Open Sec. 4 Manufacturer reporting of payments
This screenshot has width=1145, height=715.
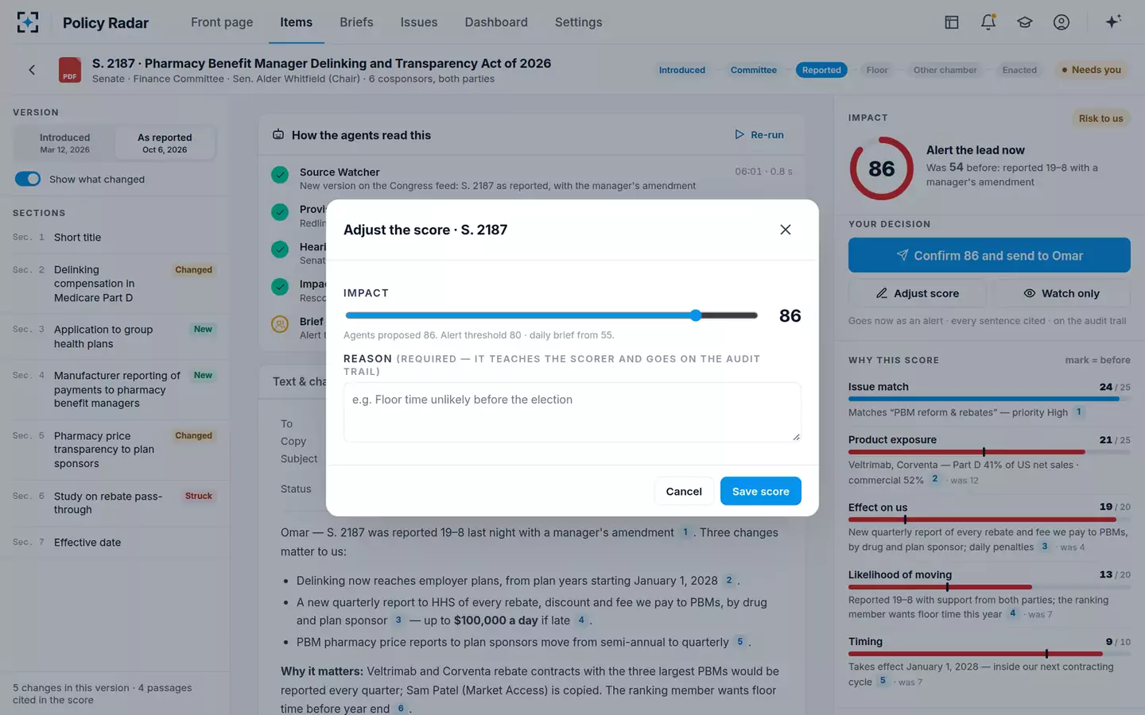point(114,389)
